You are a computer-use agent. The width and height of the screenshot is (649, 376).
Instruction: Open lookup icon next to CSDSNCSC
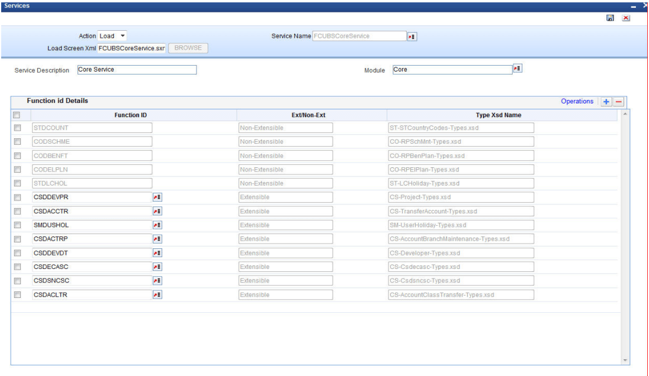(x=158, y=281)
